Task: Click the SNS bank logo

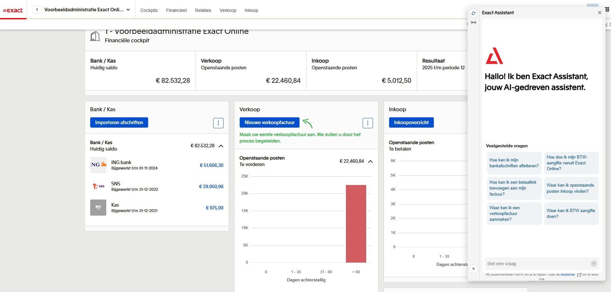Action: point(98,186)
